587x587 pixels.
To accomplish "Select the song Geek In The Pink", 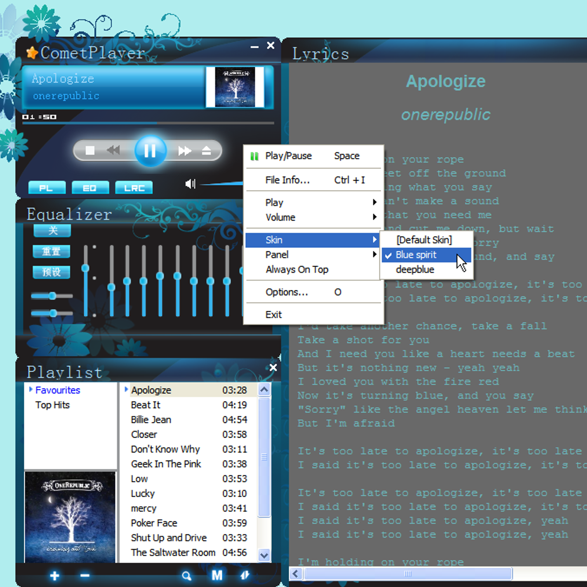I will point(189,464).
